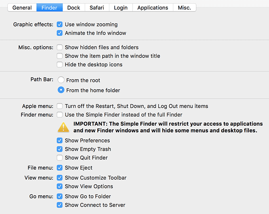Open the Dock tab
The image size is (269, 214).
[74, 8]
